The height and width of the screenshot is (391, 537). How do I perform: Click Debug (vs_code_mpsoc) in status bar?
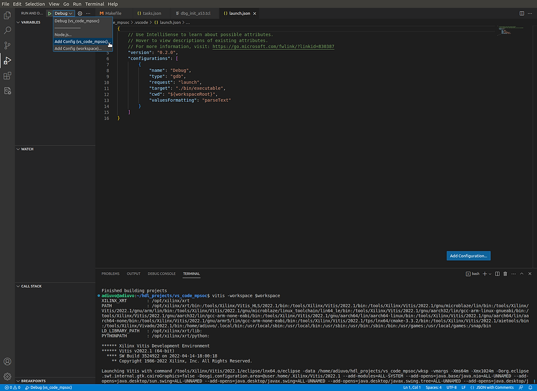click(48, 388)
